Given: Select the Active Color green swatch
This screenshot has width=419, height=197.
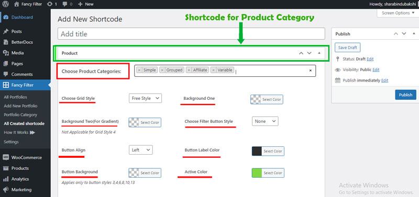Looking at the screenshot, I should [x=257, y=173].
